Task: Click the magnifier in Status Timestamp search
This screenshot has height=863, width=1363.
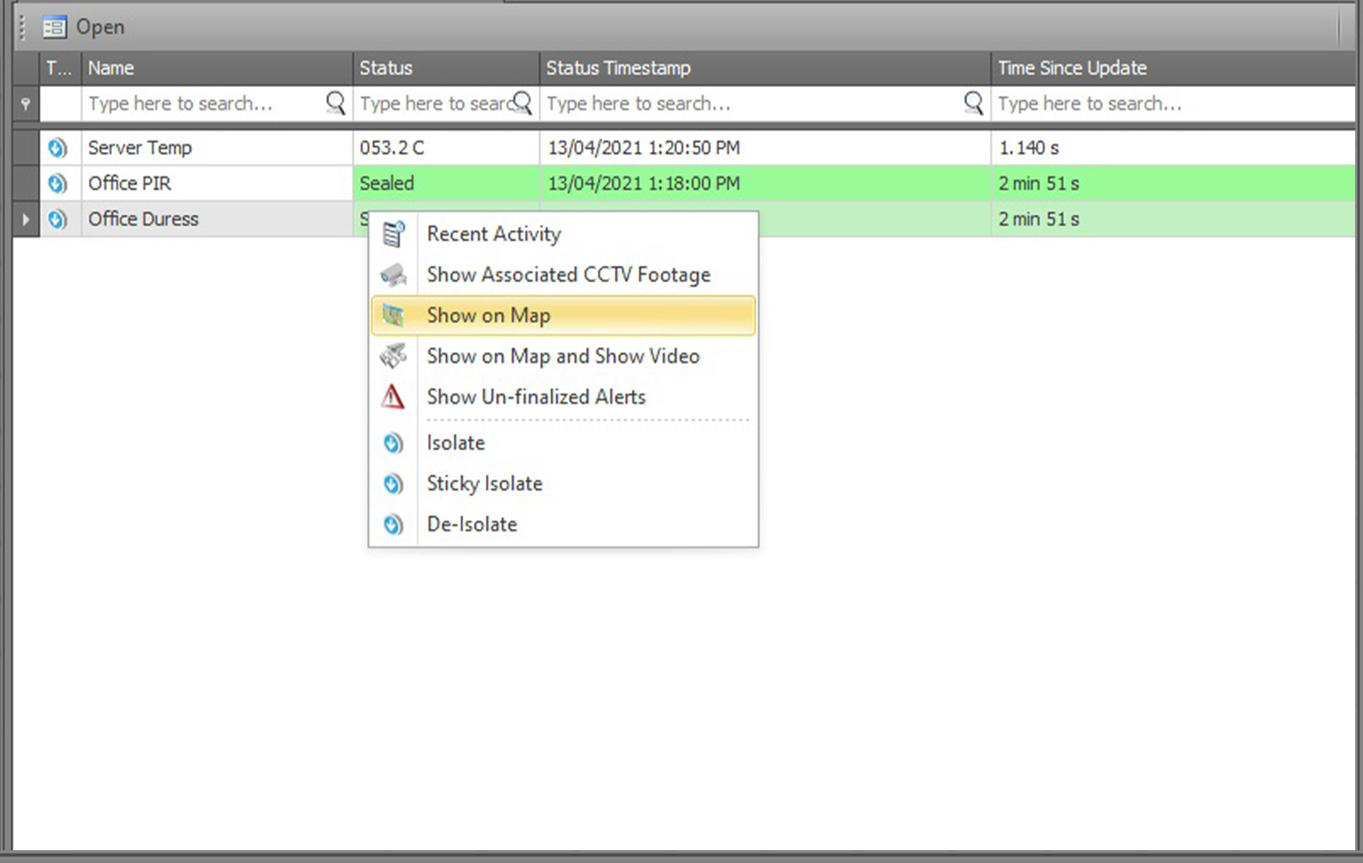Action: (973, 103)
